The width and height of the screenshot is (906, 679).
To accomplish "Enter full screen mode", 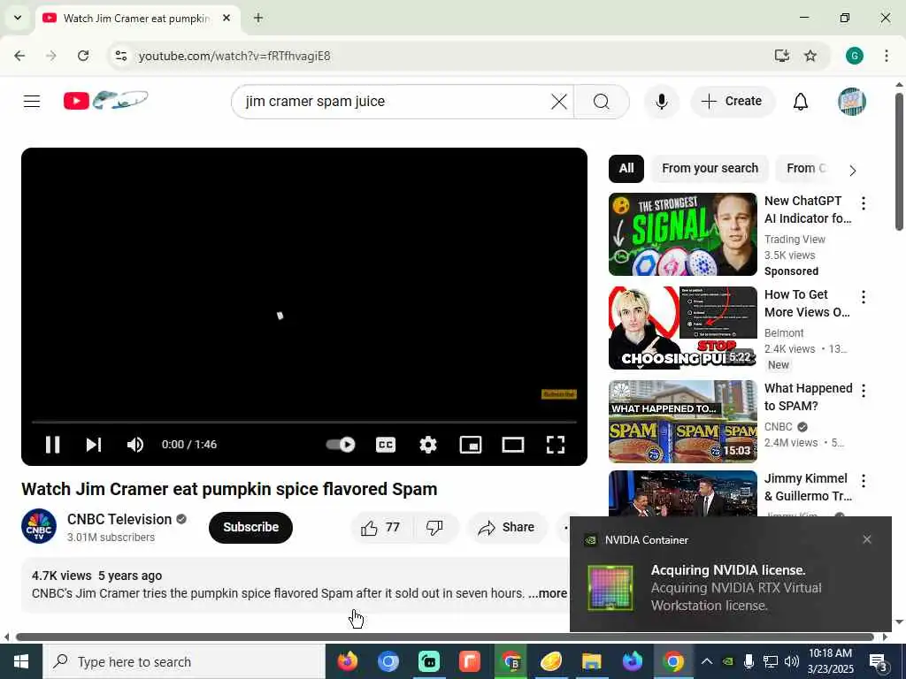I will click(x=556, y=445).
